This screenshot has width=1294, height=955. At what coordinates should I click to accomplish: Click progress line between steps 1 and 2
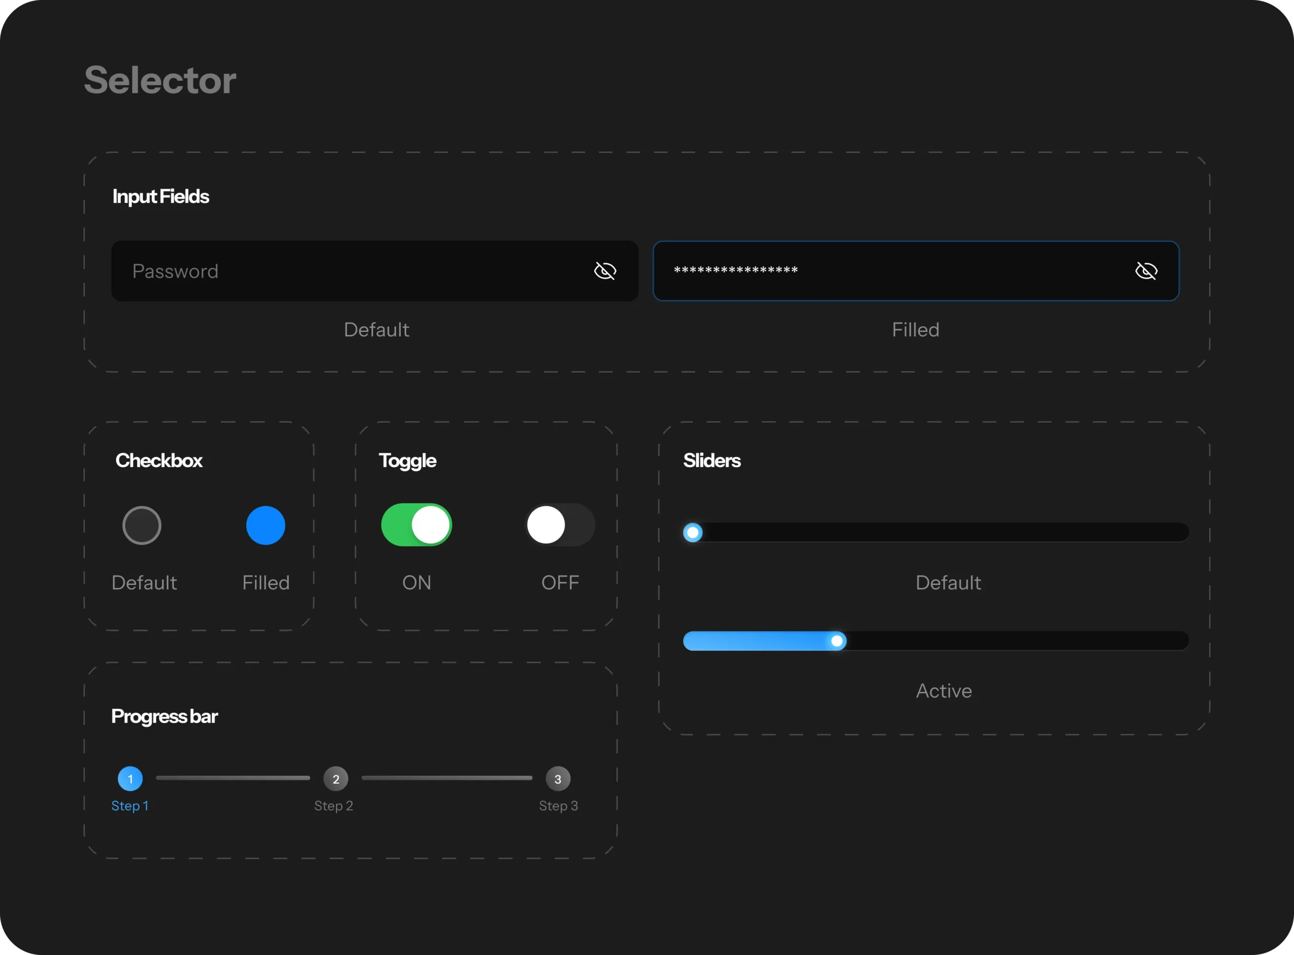coord(233,778)
